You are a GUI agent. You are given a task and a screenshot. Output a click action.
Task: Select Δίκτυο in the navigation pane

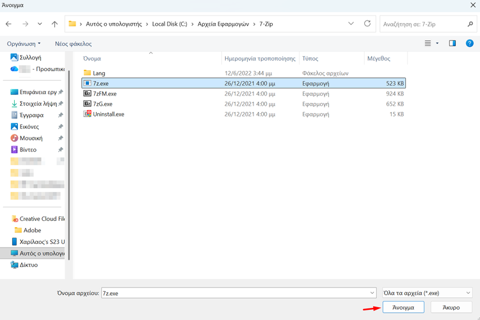[29, 264]
